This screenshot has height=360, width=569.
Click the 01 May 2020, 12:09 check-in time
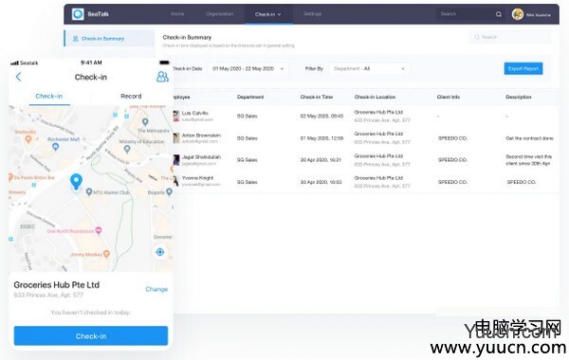[x=321, y=138]
